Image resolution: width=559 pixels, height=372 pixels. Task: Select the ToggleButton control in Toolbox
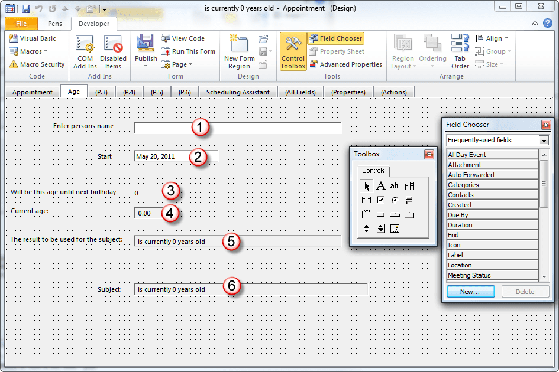409,200
